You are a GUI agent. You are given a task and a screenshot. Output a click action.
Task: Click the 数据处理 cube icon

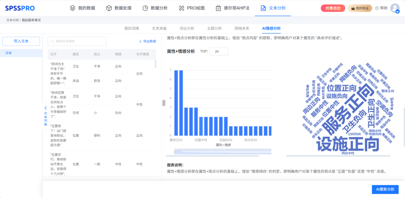[x=109, y=8]
